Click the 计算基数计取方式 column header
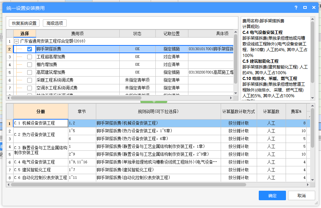This screenshot has height=208, width=321. tap(239, 111)
